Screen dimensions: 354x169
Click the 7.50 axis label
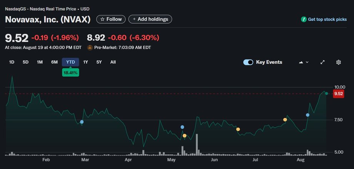(x=339, y=120)
